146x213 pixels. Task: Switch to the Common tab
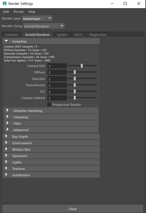(11, 35)
